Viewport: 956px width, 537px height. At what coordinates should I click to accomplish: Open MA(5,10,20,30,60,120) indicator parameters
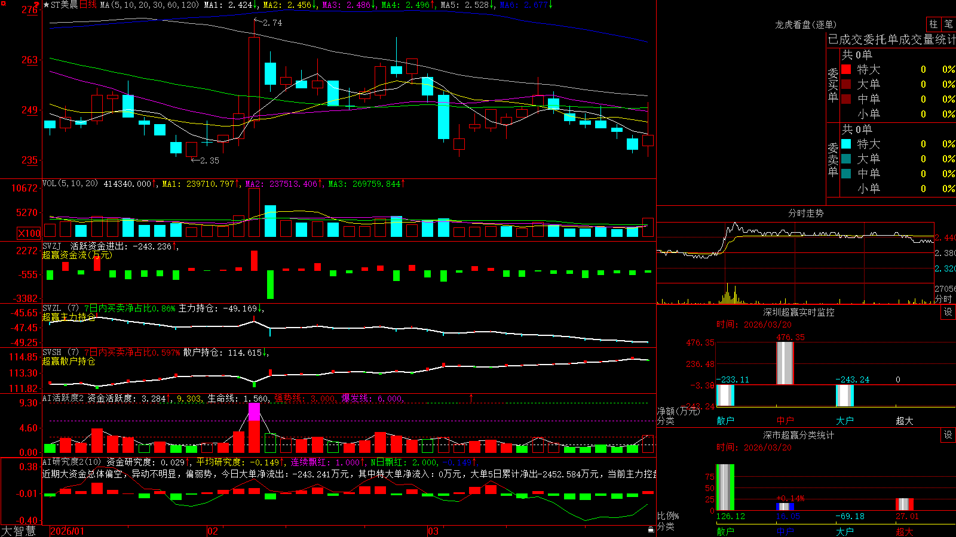[x=149, y=5]
